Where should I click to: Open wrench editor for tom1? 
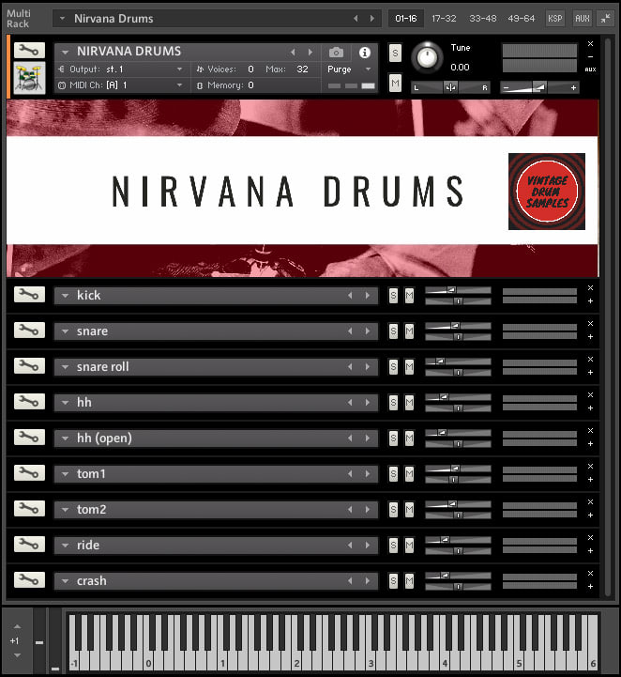coord(29,473)
